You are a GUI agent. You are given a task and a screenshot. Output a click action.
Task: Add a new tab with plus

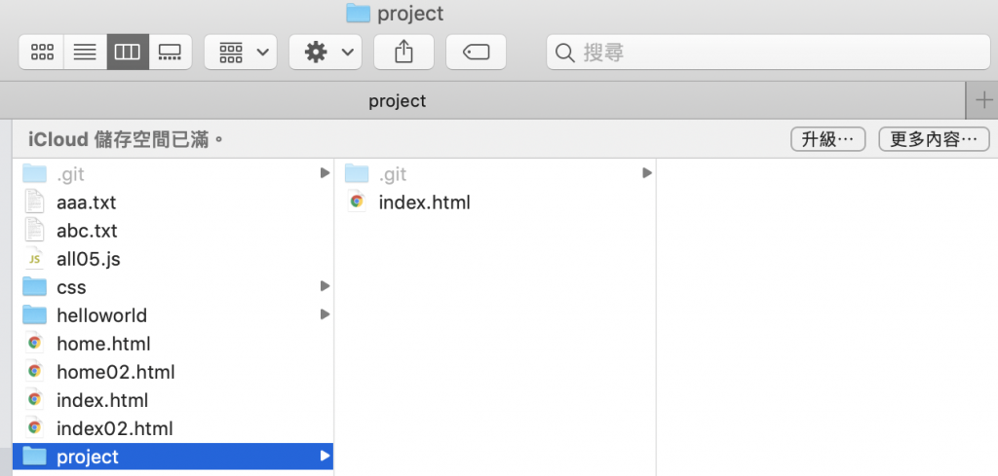tap(983, 100)
